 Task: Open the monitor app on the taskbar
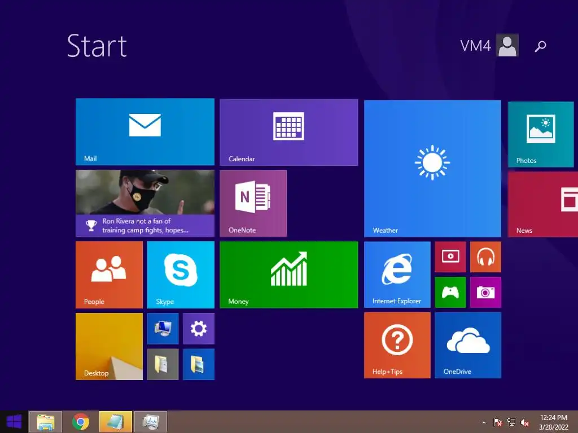tap(150, 422)
